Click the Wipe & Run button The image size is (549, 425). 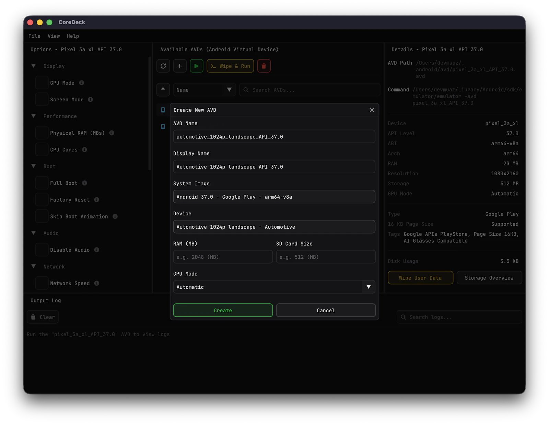tap(230, 66)
